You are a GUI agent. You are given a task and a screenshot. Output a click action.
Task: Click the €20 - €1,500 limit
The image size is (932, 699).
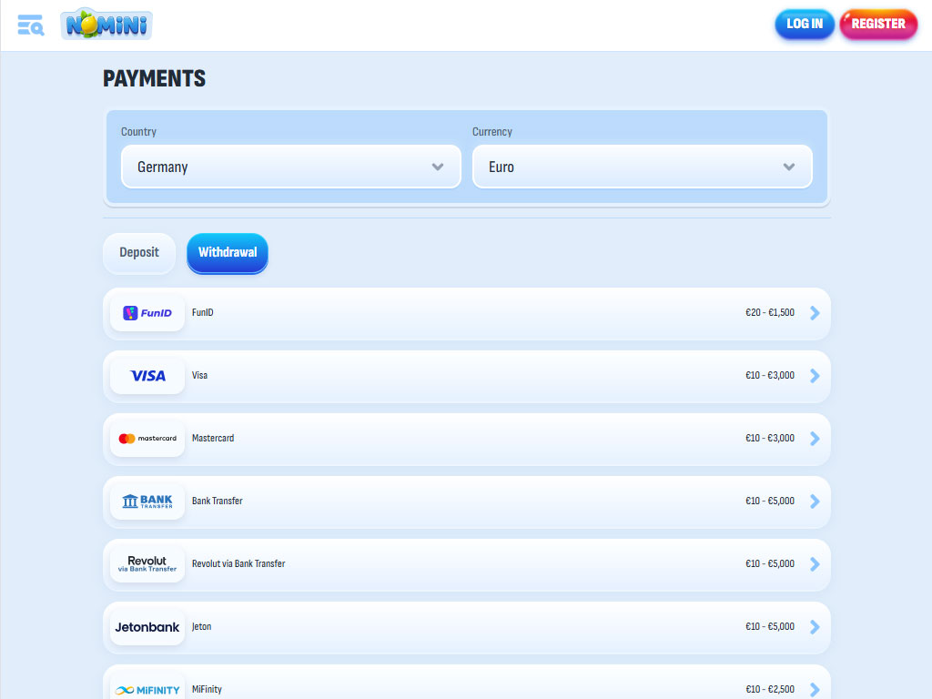(x=770, y=313)
